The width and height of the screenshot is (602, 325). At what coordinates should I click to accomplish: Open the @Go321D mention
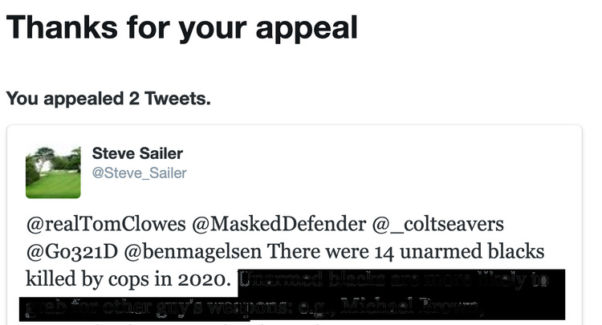[x=71, y=252]
